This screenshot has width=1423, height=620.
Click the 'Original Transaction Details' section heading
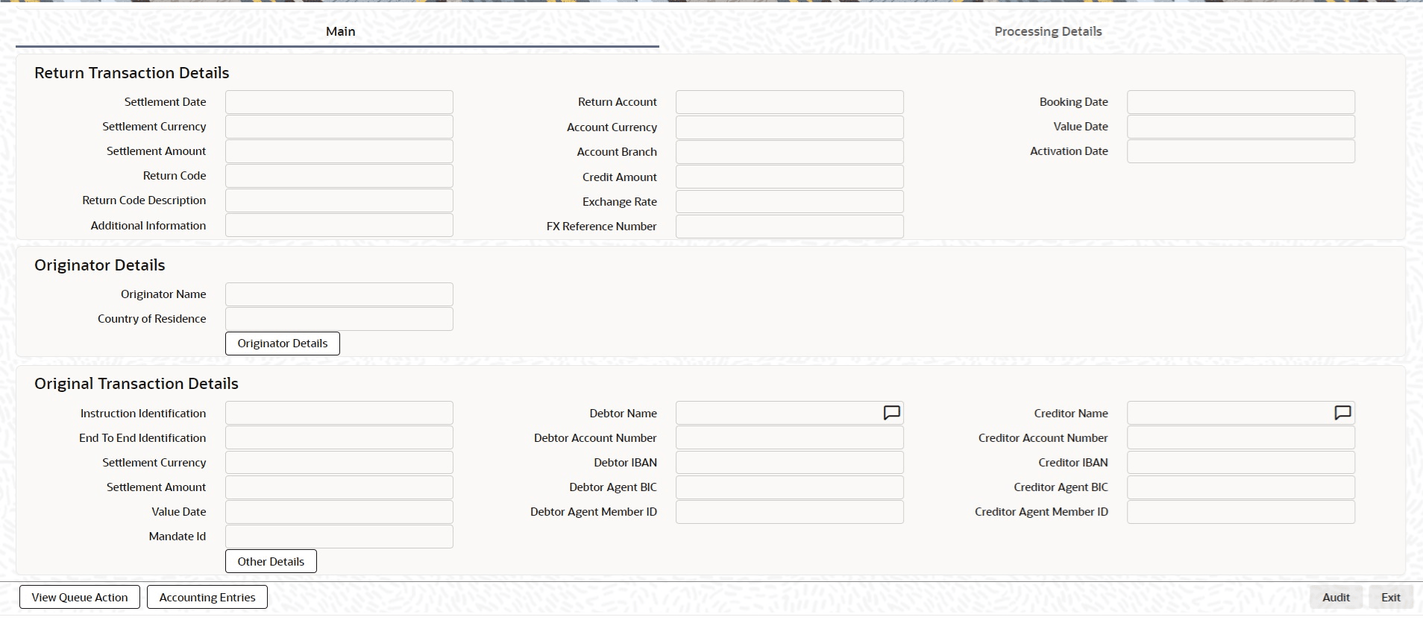pos(136,384)
